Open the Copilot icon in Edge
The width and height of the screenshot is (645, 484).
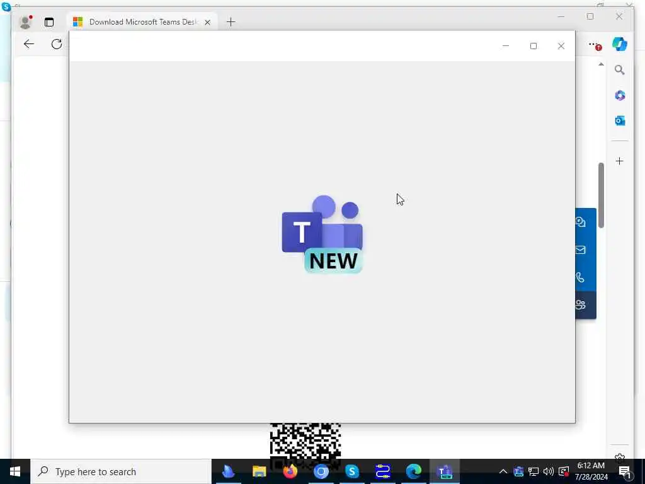click(620, 44)
